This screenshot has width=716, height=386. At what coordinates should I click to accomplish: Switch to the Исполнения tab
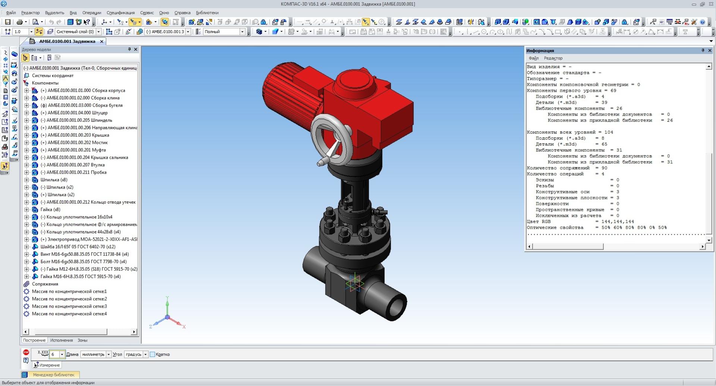tap(62, 340)
